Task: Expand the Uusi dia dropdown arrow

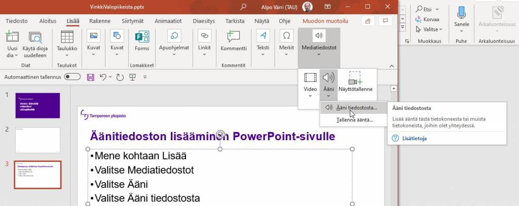Action: [16, 56]
